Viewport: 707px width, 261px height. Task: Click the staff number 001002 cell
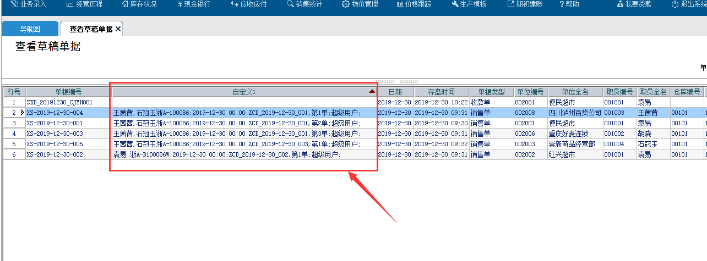(x=620, y=134)
